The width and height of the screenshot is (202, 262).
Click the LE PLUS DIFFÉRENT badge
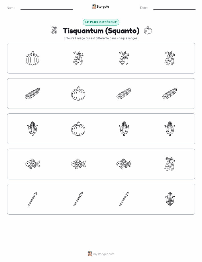tap(101, 22)
